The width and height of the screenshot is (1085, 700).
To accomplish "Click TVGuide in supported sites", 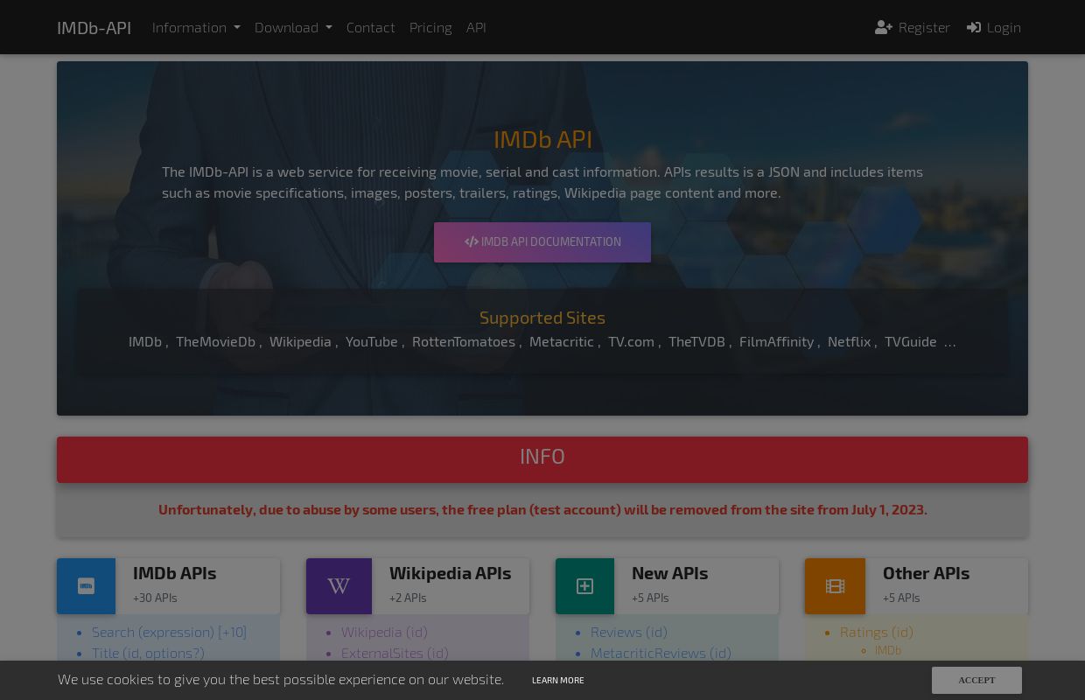I will [x=911, y=341].
